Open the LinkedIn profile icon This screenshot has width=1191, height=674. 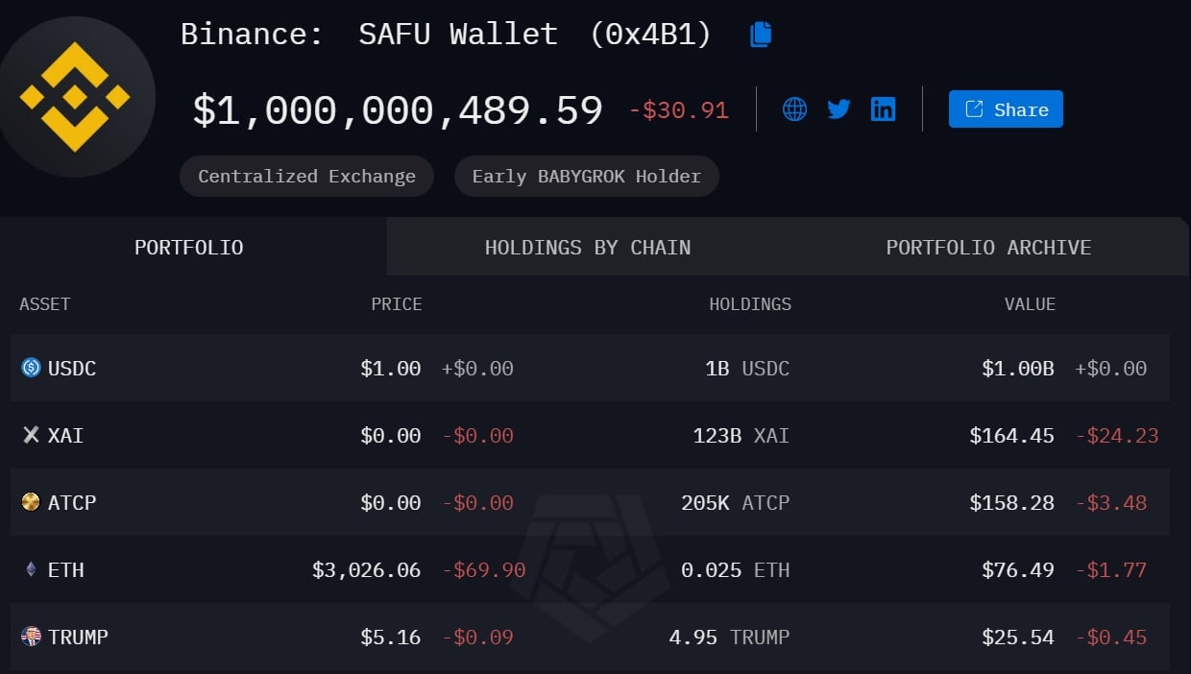coord(883,108)
